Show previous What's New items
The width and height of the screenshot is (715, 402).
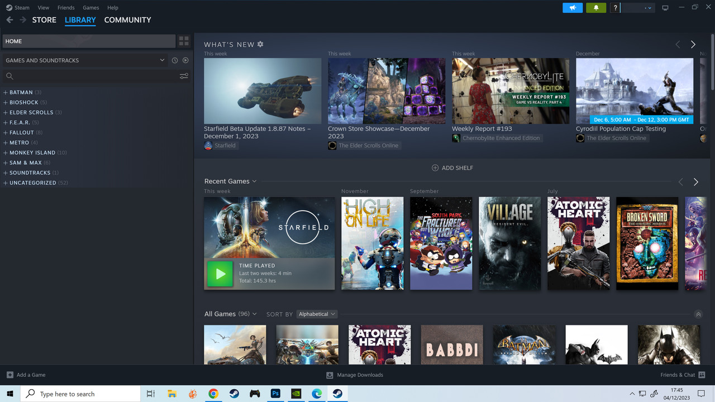click(x=678, y=44)
